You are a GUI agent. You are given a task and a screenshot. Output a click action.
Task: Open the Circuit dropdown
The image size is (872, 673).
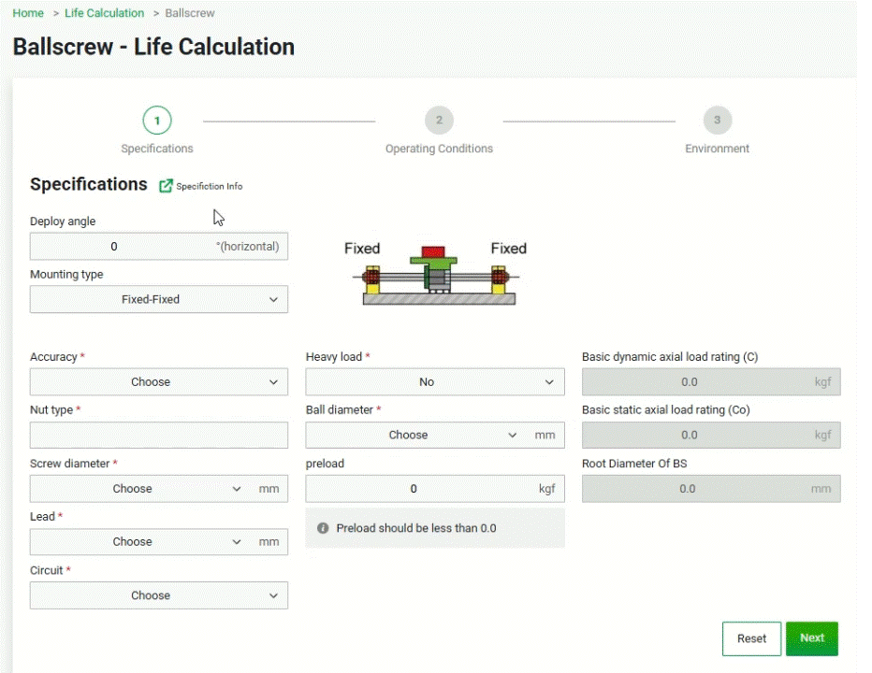pos(158,595)
